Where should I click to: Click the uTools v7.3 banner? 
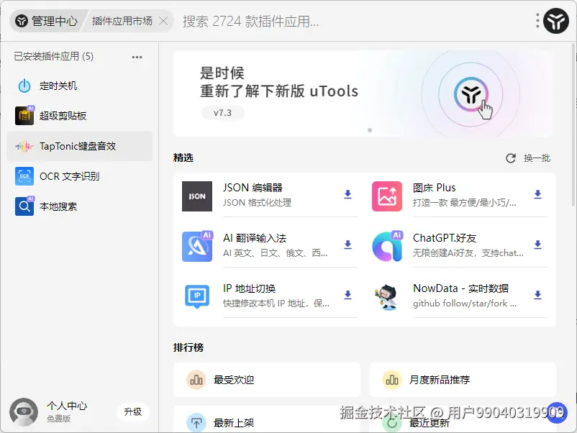tap(363, 94)
